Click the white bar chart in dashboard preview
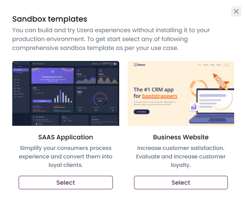 coord(63,97)
